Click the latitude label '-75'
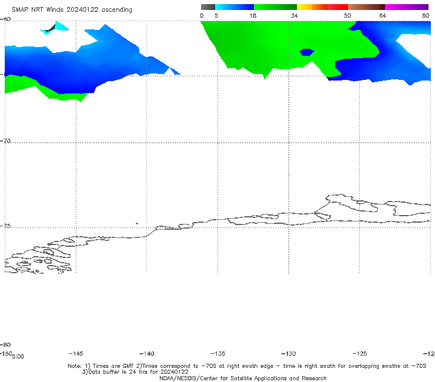The width and height of the screenshot is (435, 382). coord(5,226)
